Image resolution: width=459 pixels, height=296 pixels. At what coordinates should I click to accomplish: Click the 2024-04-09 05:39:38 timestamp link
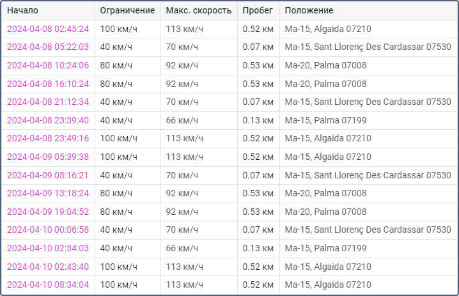(x=48, y=157)
